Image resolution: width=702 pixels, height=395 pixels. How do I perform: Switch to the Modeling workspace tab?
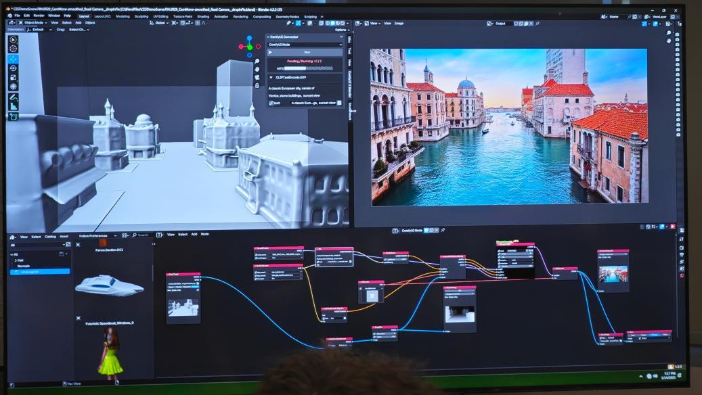(x=123, y=16)
